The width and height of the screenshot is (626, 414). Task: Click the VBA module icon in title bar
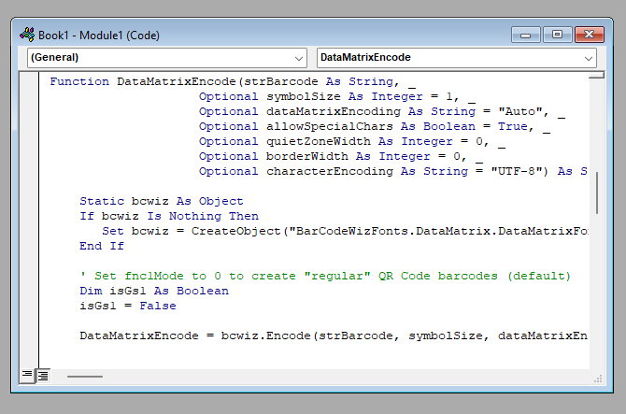tap(27, 35)
